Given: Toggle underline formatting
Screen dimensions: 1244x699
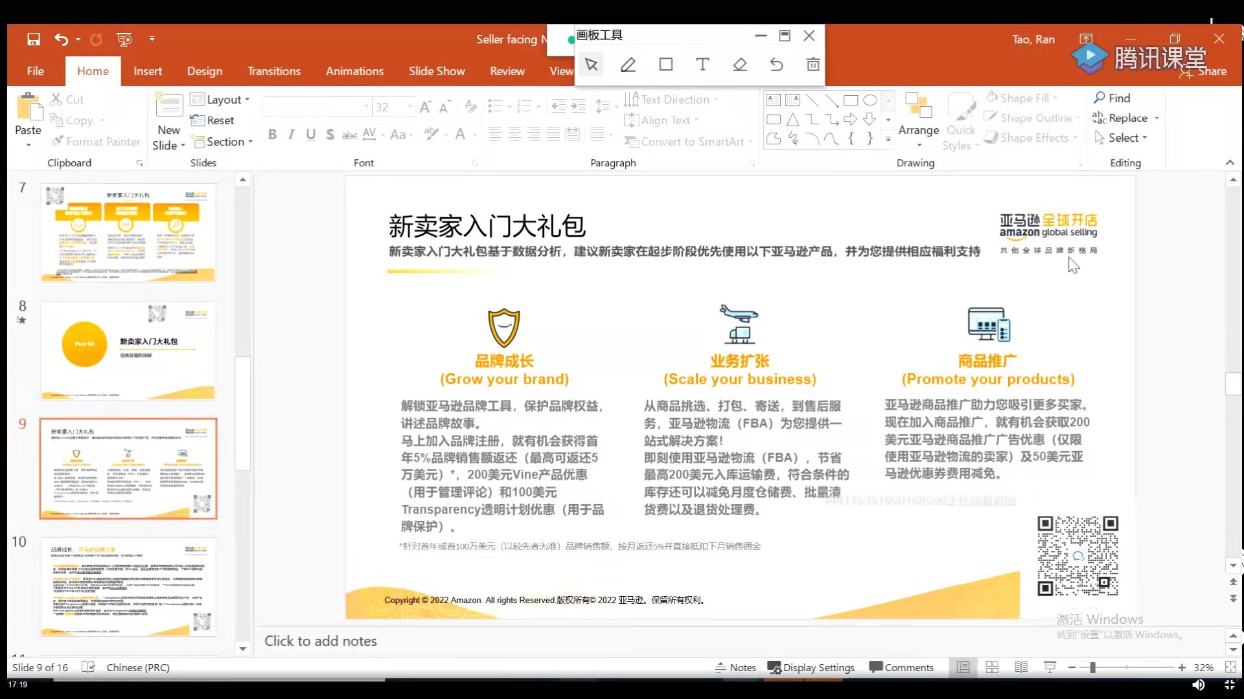Looking at the screenshot, I should click(x=310, y=135).
